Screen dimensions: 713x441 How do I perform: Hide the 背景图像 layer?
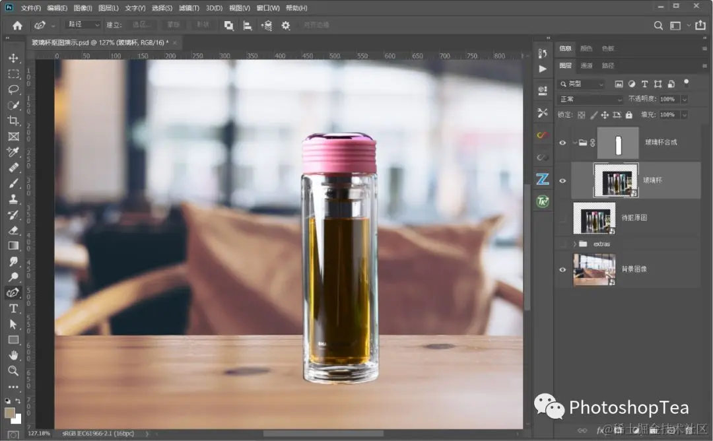coord(562,269)
